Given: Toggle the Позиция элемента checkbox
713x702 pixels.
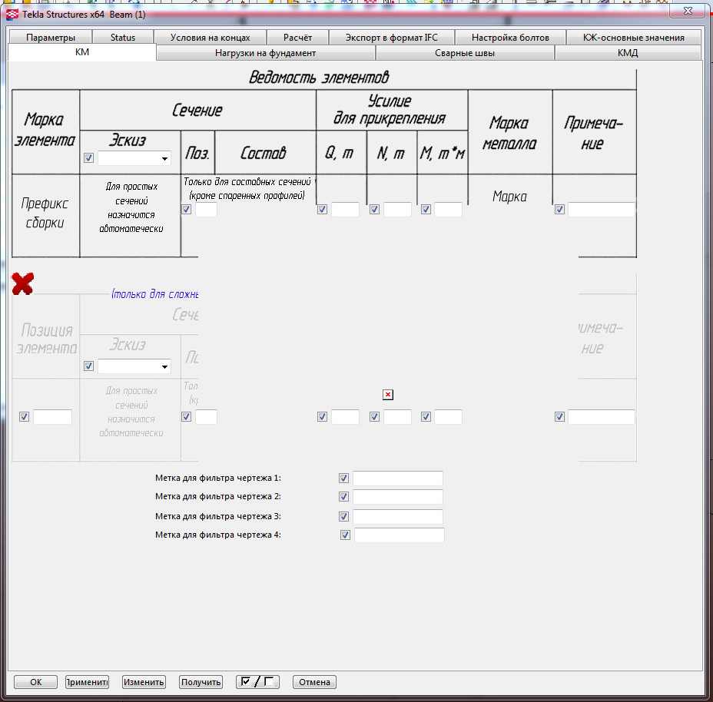Looking at the screenshot, I should [x=24, y=417].
